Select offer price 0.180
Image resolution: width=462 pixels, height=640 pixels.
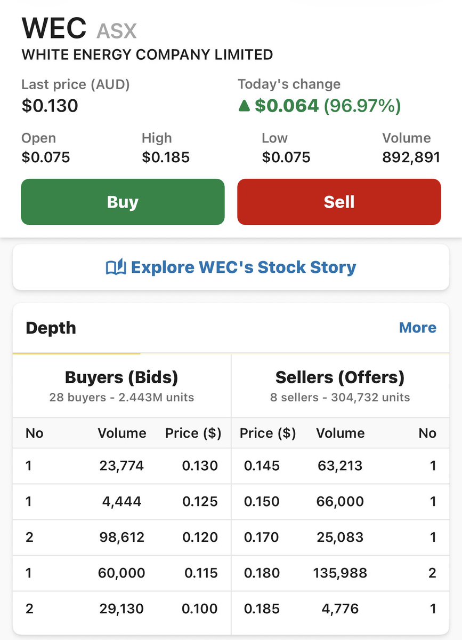[x=262, y=573]
